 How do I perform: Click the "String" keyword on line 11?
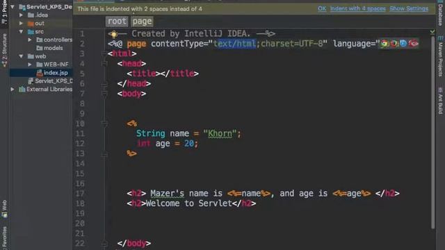pos(150,133)
